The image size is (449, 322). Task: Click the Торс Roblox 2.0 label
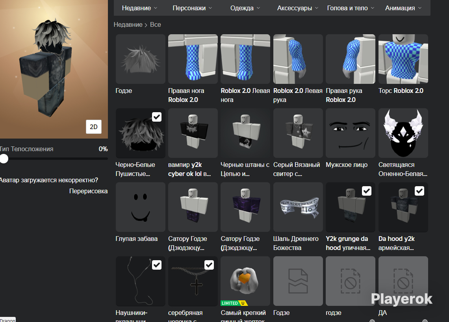point(401,91)
